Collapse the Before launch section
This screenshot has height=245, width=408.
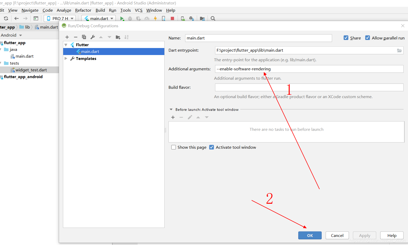coord(171,110)
